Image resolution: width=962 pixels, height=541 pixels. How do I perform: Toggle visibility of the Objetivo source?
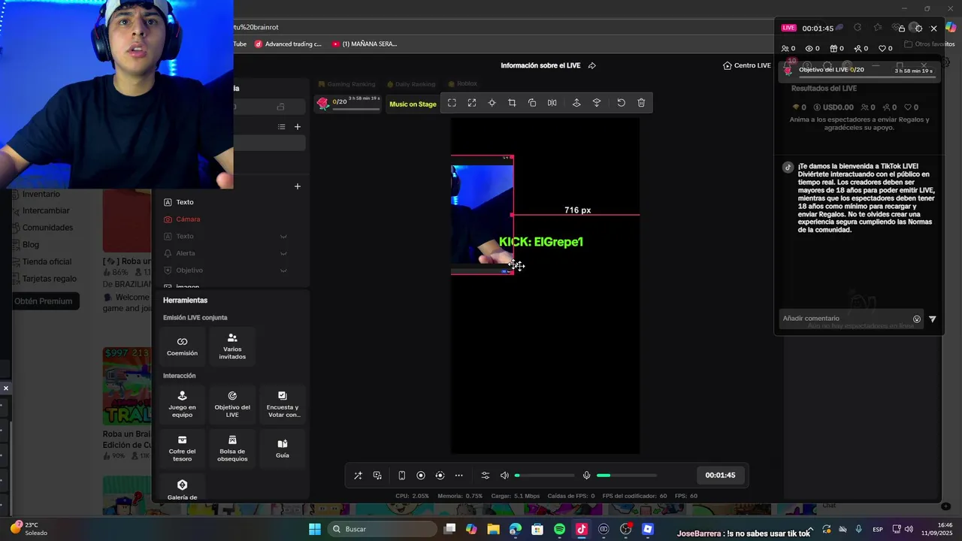(283, 270)
